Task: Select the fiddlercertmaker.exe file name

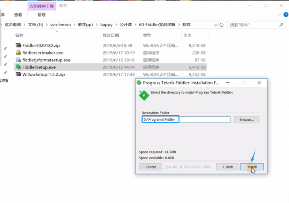Action: 43,53
